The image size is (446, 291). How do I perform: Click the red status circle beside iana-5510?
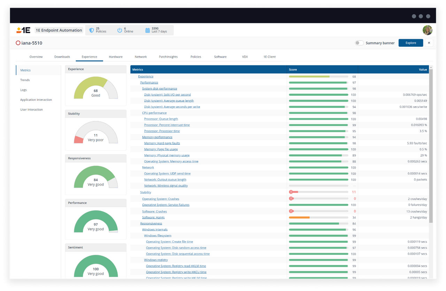(18, 43)
